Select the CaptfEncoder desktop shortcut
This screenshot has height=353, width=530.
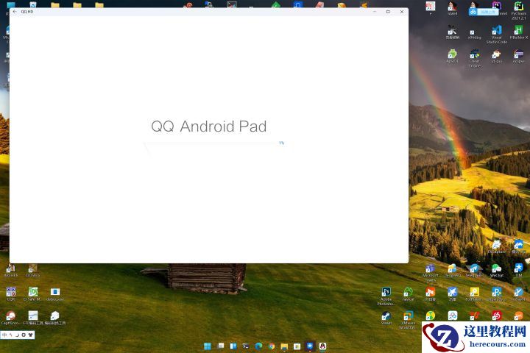[x=10, y=318]
